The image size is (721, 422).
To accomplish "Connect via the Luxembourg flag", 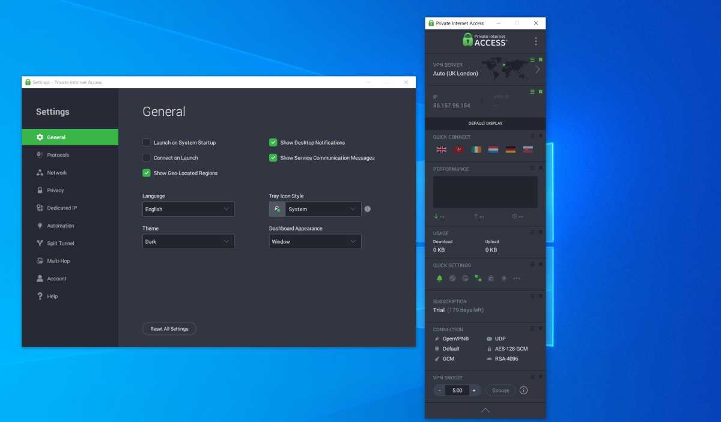I will [493, 149].
